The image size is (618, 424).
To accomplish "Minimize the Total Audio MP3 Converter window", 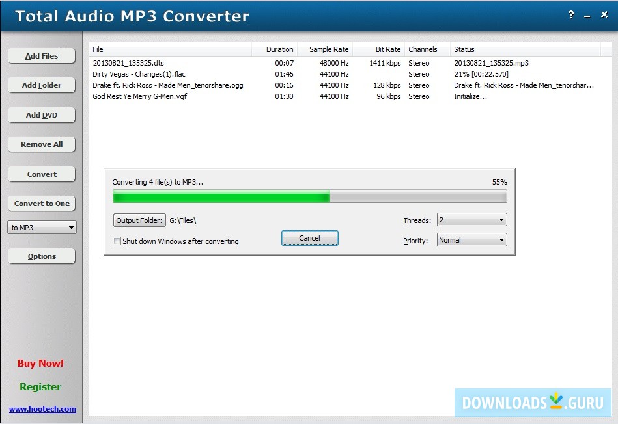I will (x=587, y=16).
